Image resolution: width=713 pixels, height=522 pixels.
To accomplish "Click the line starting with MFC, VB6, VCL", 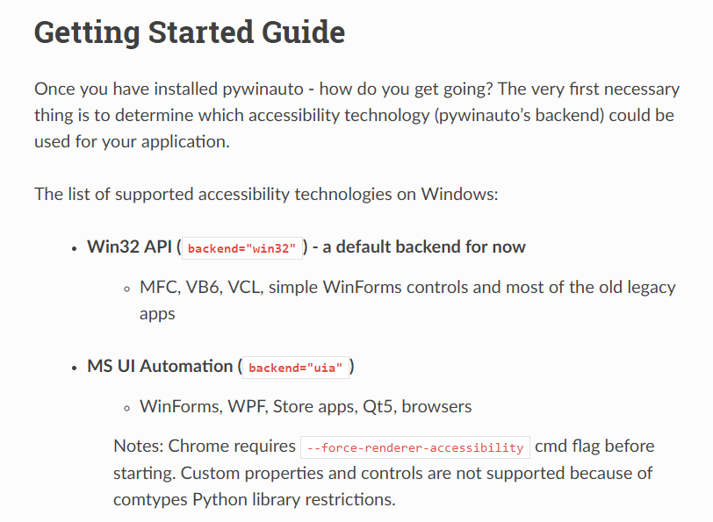I will point(407,288).
